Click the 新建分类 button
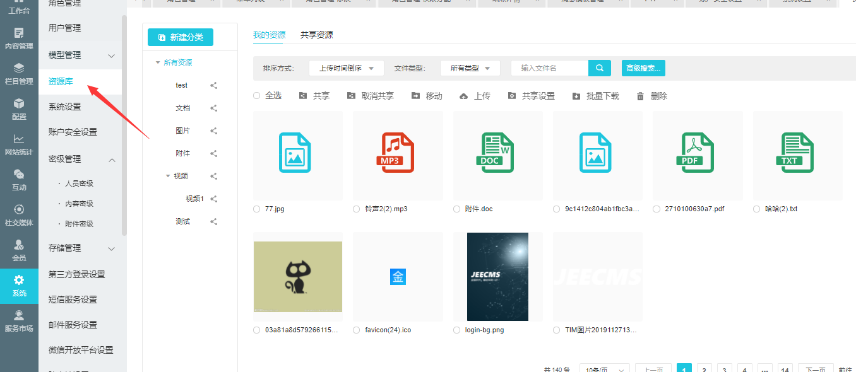The width and height of the screenshot is (856, 372). [181, 38]
